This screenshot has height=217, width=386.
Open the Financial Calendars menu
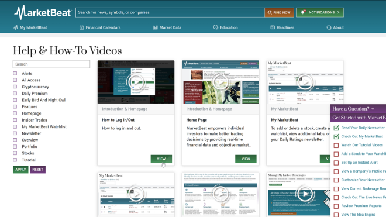100,27
